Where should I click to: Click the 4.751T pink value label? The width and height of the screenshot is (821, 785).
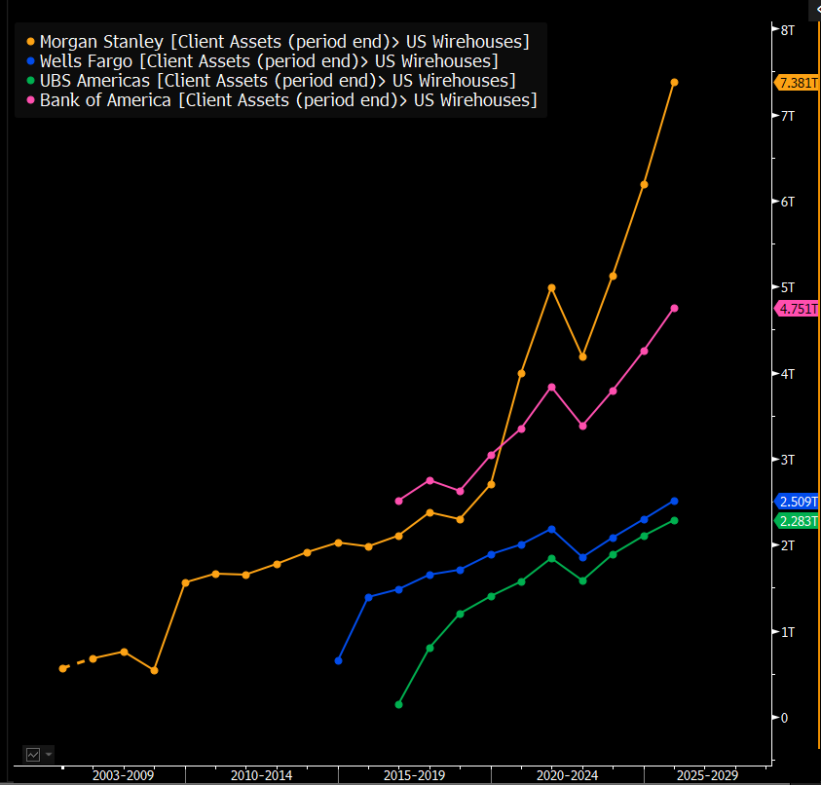[x=797, y=309]
